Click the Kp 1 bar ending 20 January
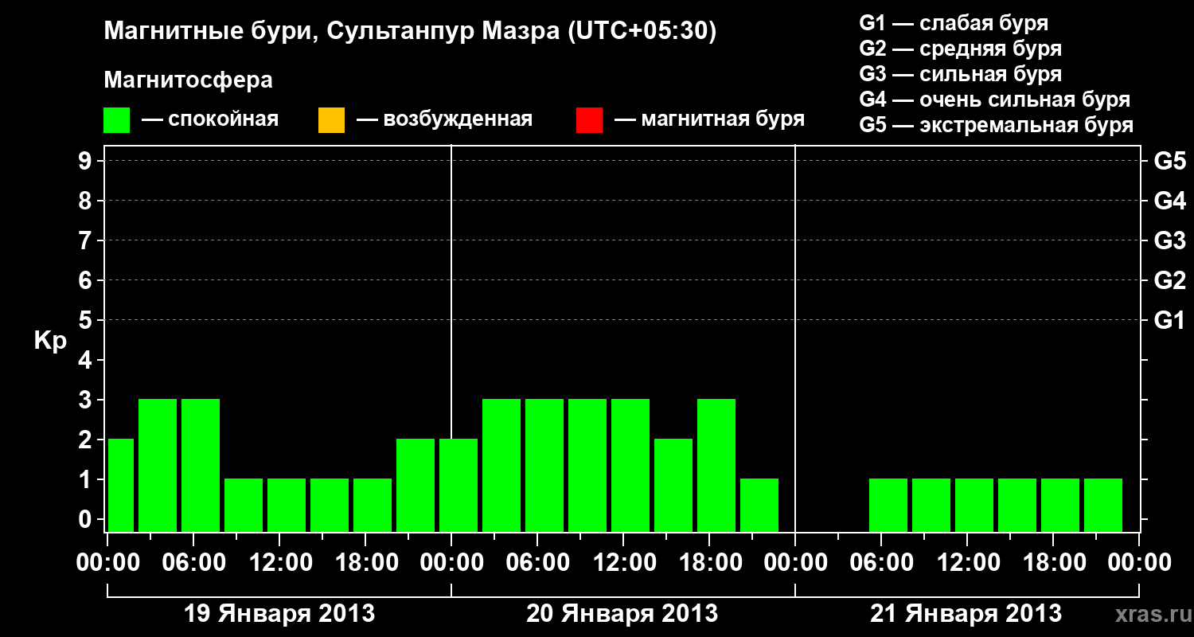Viewport: 1194px width, 637px height. (759, 505)
